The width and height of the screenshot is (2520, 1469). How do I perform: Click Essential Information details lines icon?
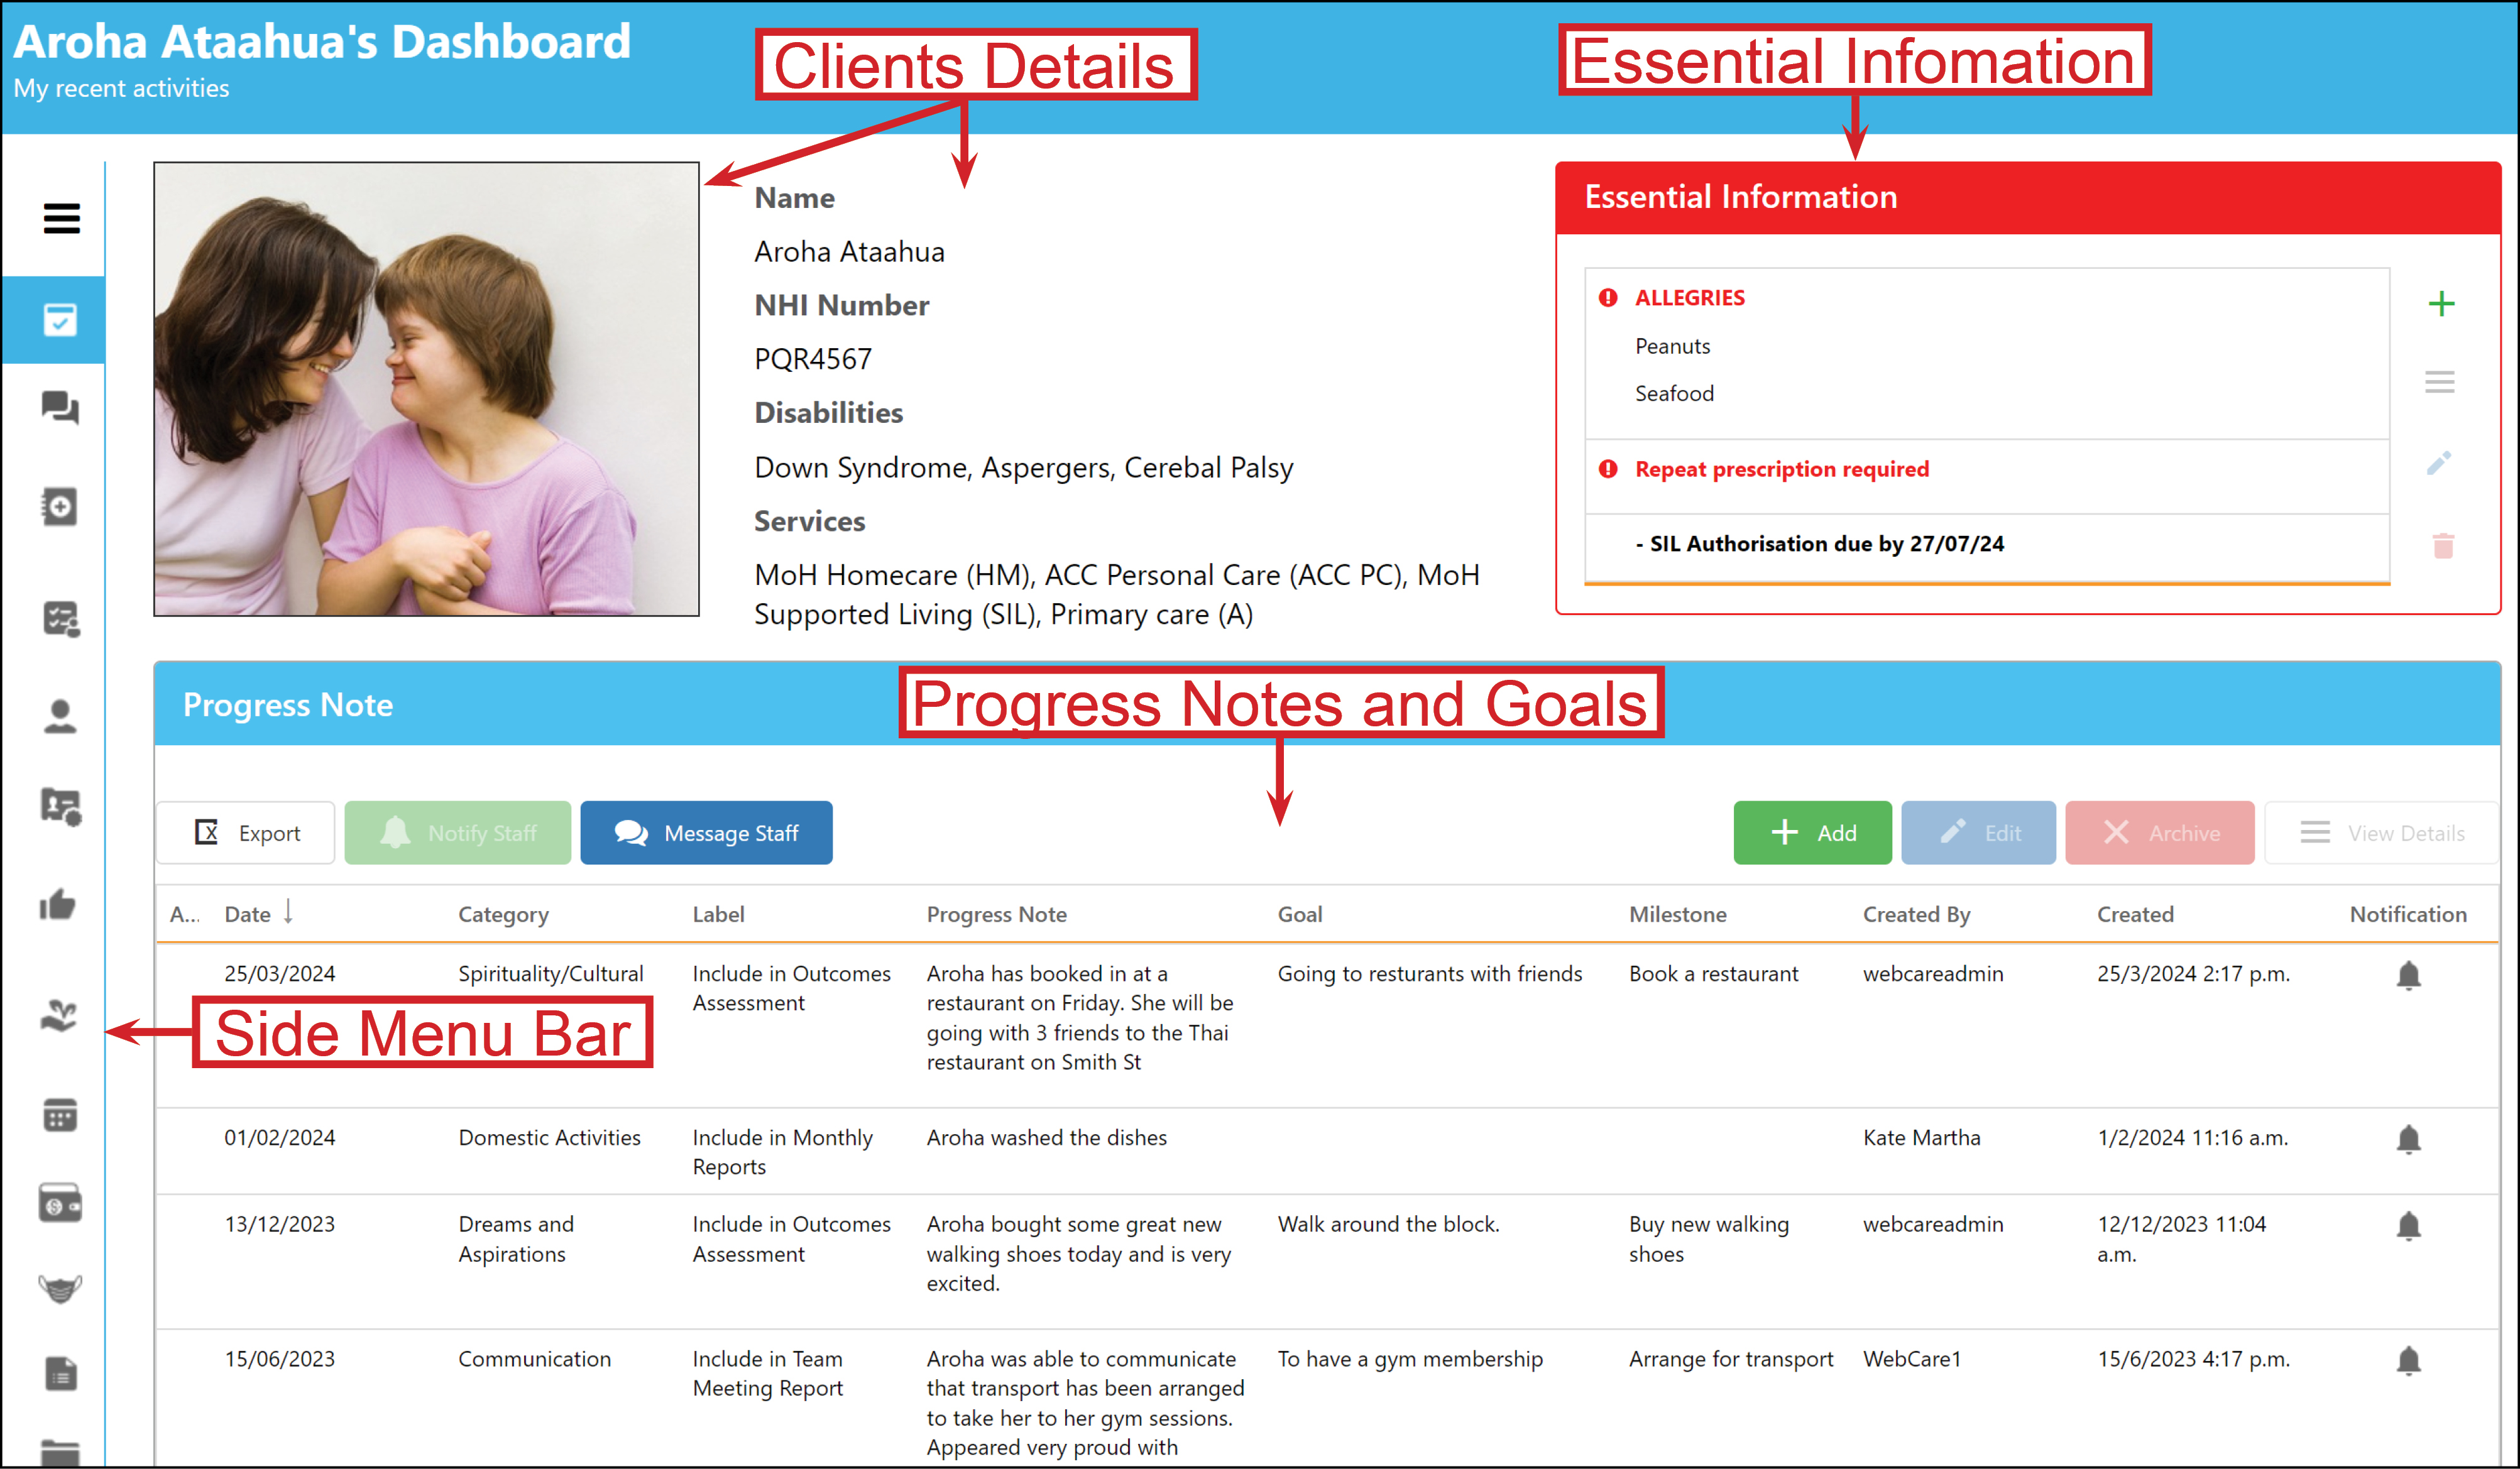click(2440, 381)
